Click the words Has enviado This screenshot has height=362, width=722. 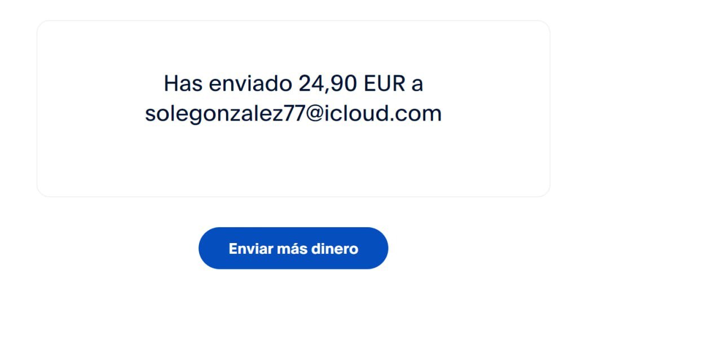[228, 83]
